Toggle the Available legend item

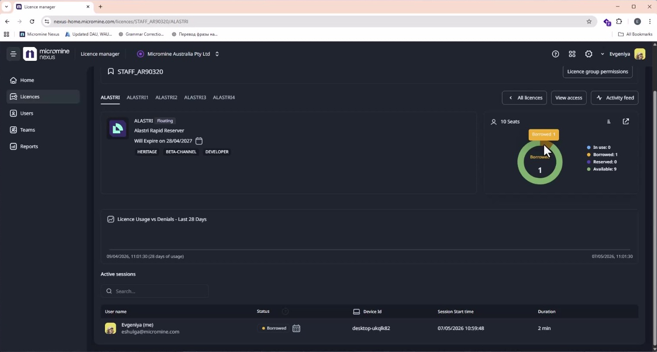602,169
